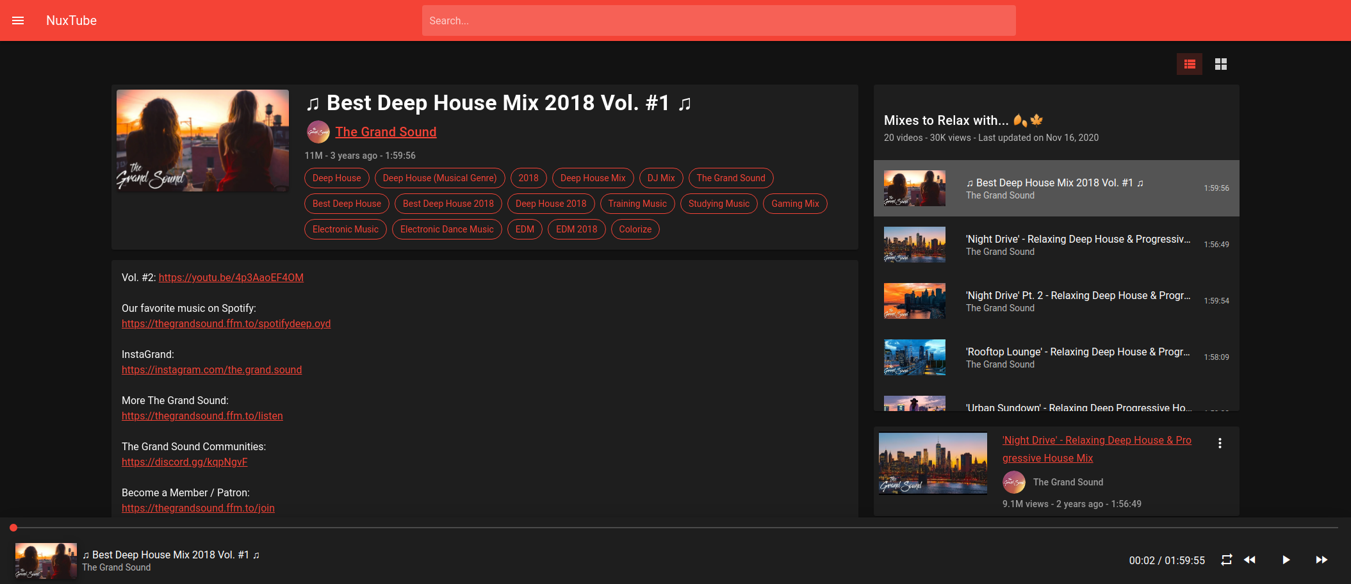Viewport: 1351px width, 584px height.
Task: Click the seek bar progress handle
Action: tap(13, 528)
